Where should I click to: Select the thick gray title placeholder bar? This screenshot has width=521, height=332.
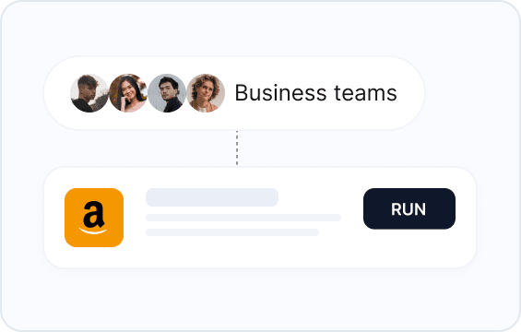tap(212, 197)
